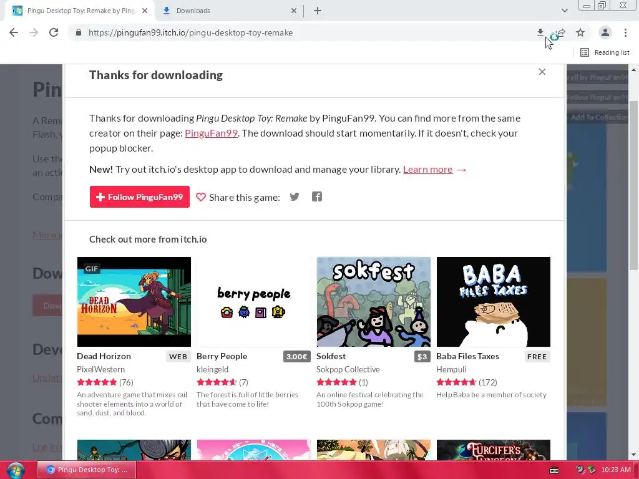This screenshot has width=639, height=479.
Task: Switch to the Downloads tab
Action: click(x=230, y=11)
